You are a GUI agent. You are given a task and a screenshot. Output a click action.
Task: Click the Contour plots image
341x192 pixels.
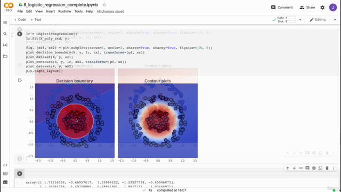[x=158, y=121]
